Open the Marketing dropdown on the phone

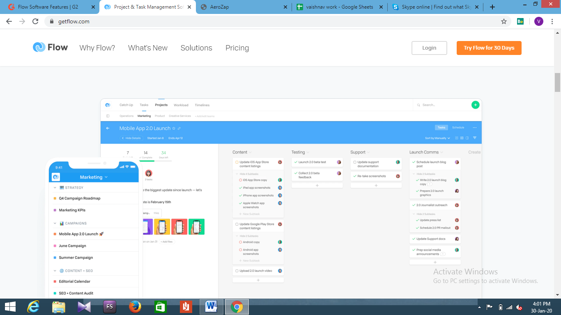coord(94,177)
